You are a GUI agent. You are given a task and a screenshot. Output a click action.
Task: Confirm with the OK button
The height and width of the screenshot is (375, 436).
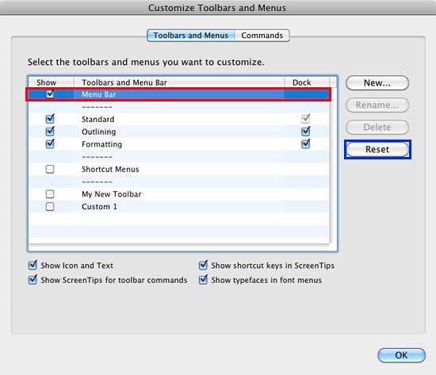pyautogui.click(x=402, y=355)
